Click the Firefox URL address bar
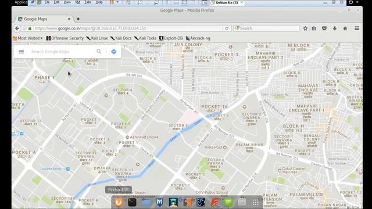This screenshot has width=372, height=209. [128, 28]
